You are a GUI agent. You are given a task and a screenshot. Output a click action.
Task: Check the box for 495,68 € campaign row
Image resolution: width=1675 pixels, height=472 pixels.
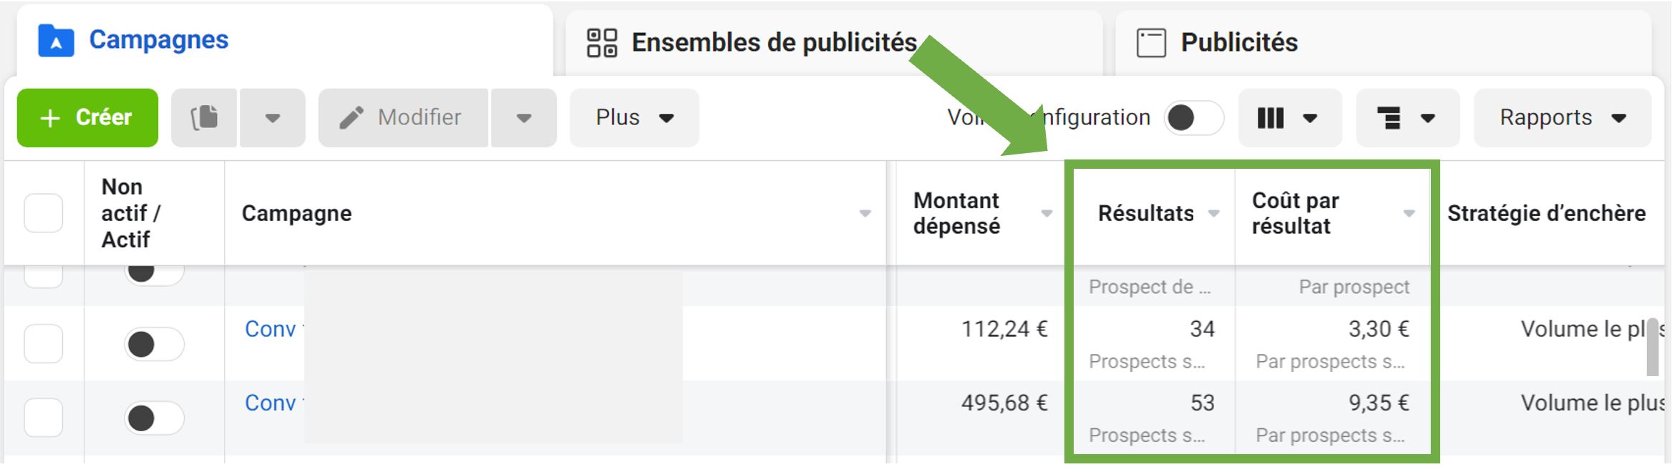point(43,417)
